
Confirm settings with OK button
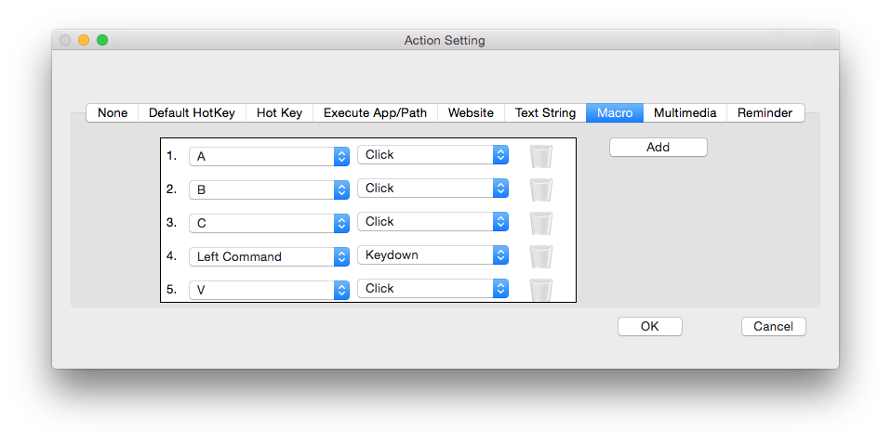(x=649, y=326)
